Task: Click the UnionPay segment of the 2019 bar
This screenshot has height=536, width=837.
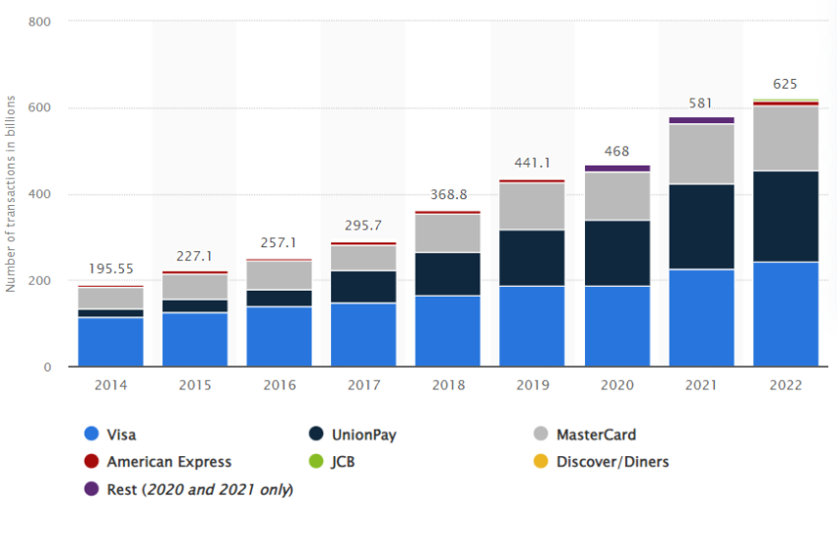Action: 532,258
